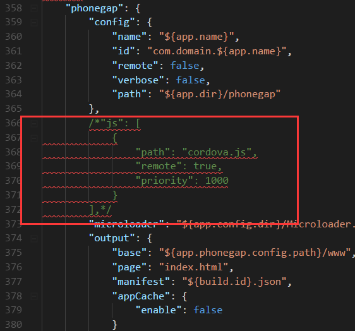Viewport: 355px width, 331px height.
Task: Click the "microloader" key on line 373
Action: click(126, 224)
